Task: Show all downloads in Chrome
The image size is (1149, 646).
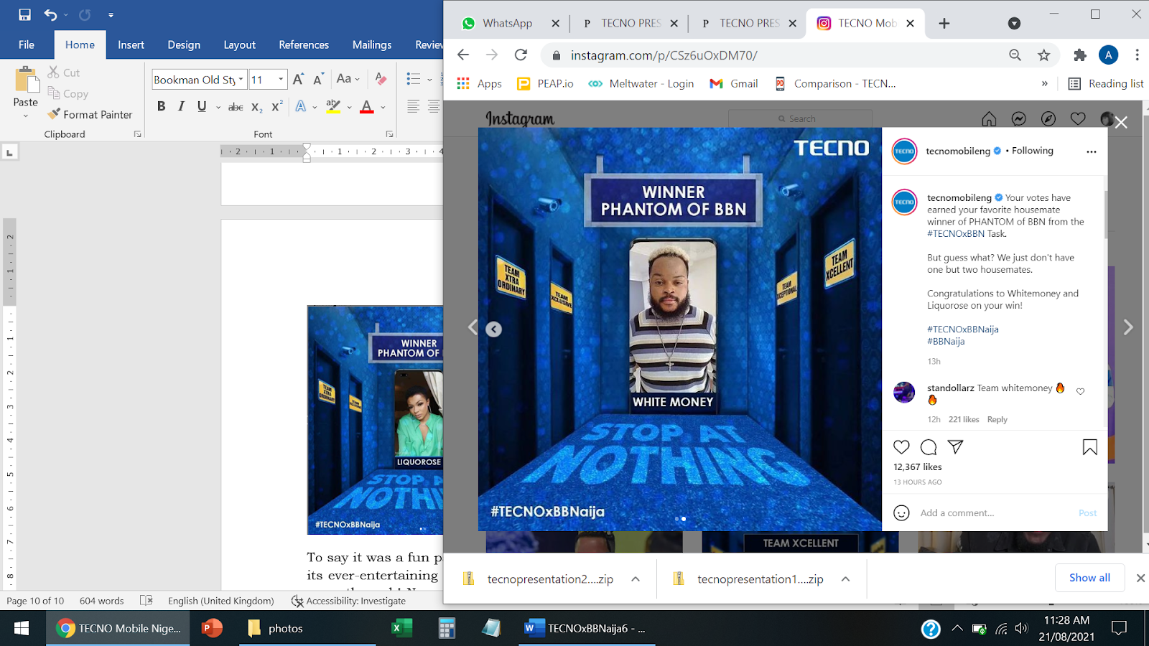Action: point(1089,578)
